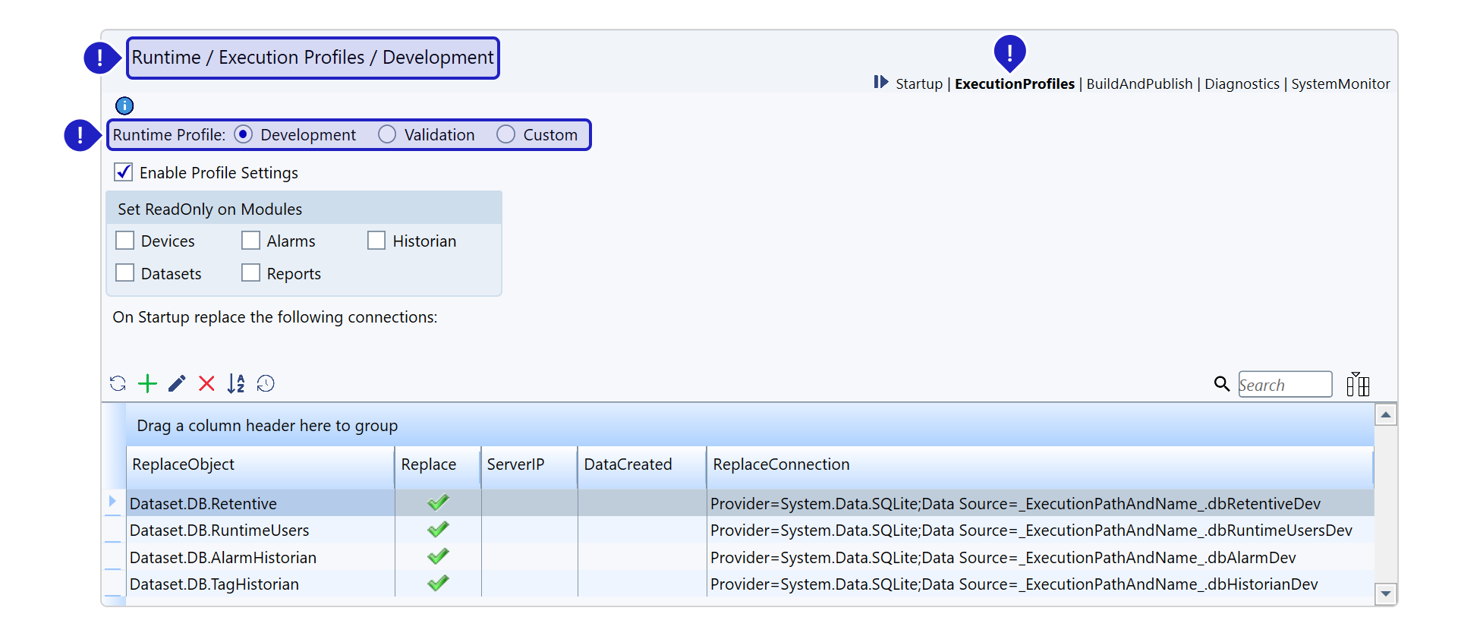1458x636 pixels.
Task: Click the blue info icon
Action: click(124, 105)
